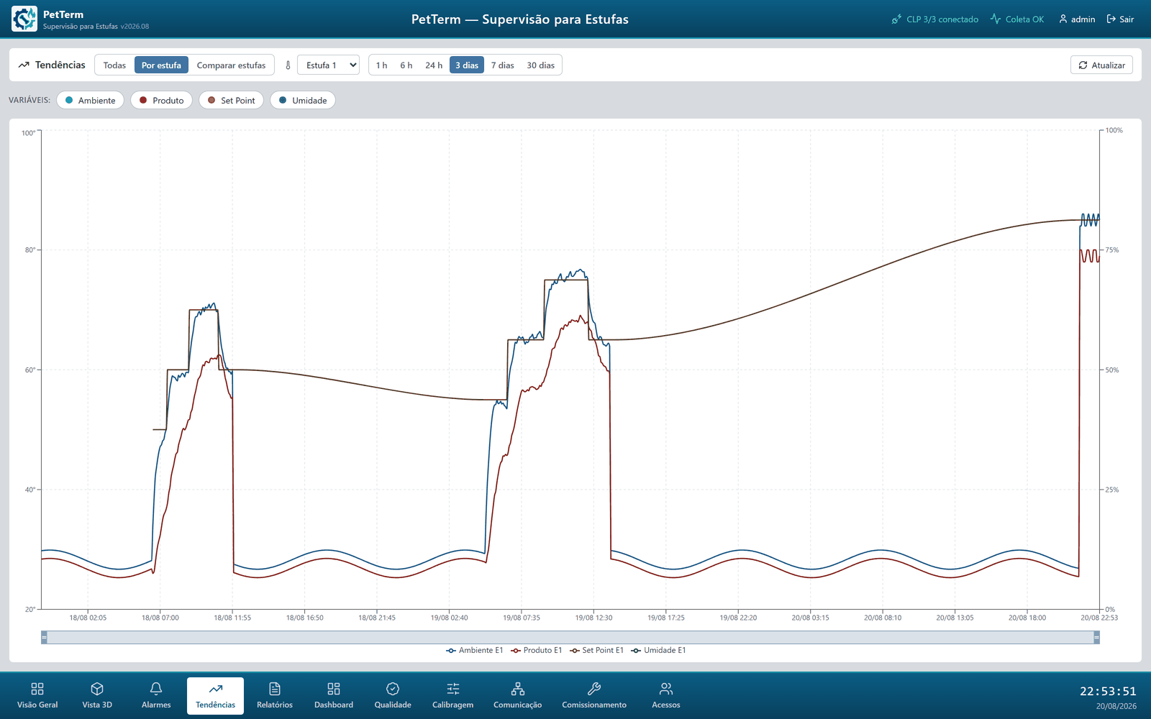
Task: Open Acessos users icon
Action: coord(666,689)
